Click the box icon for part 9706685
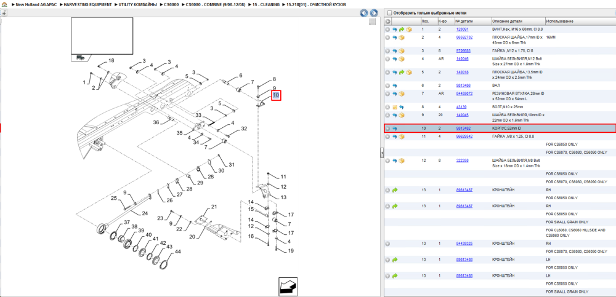Image resolution: width=616 pixels, height=297 pixels. point(402,51)
